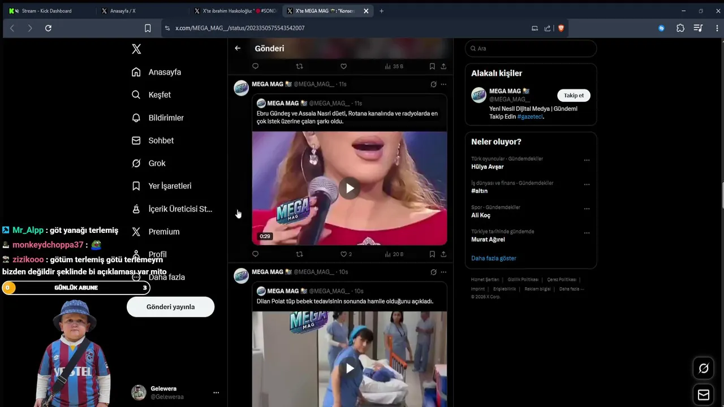The width and height of the screenshot is (724, 407).
Task: Click the MEGA MAG avatar in Alakalı kişiler
Action: tap(479, 95)
